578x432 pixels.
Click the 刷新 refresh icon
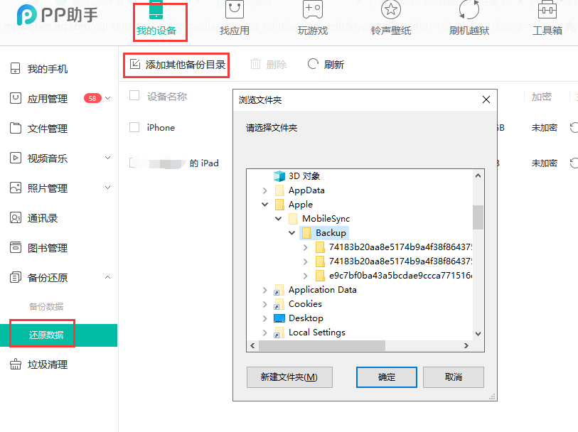point(313,65)
